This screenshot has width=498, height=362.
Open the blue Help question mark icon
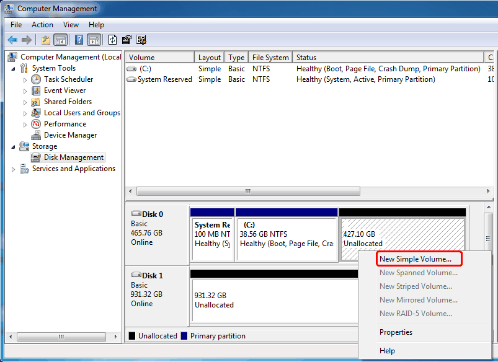[x=79, y=40]
